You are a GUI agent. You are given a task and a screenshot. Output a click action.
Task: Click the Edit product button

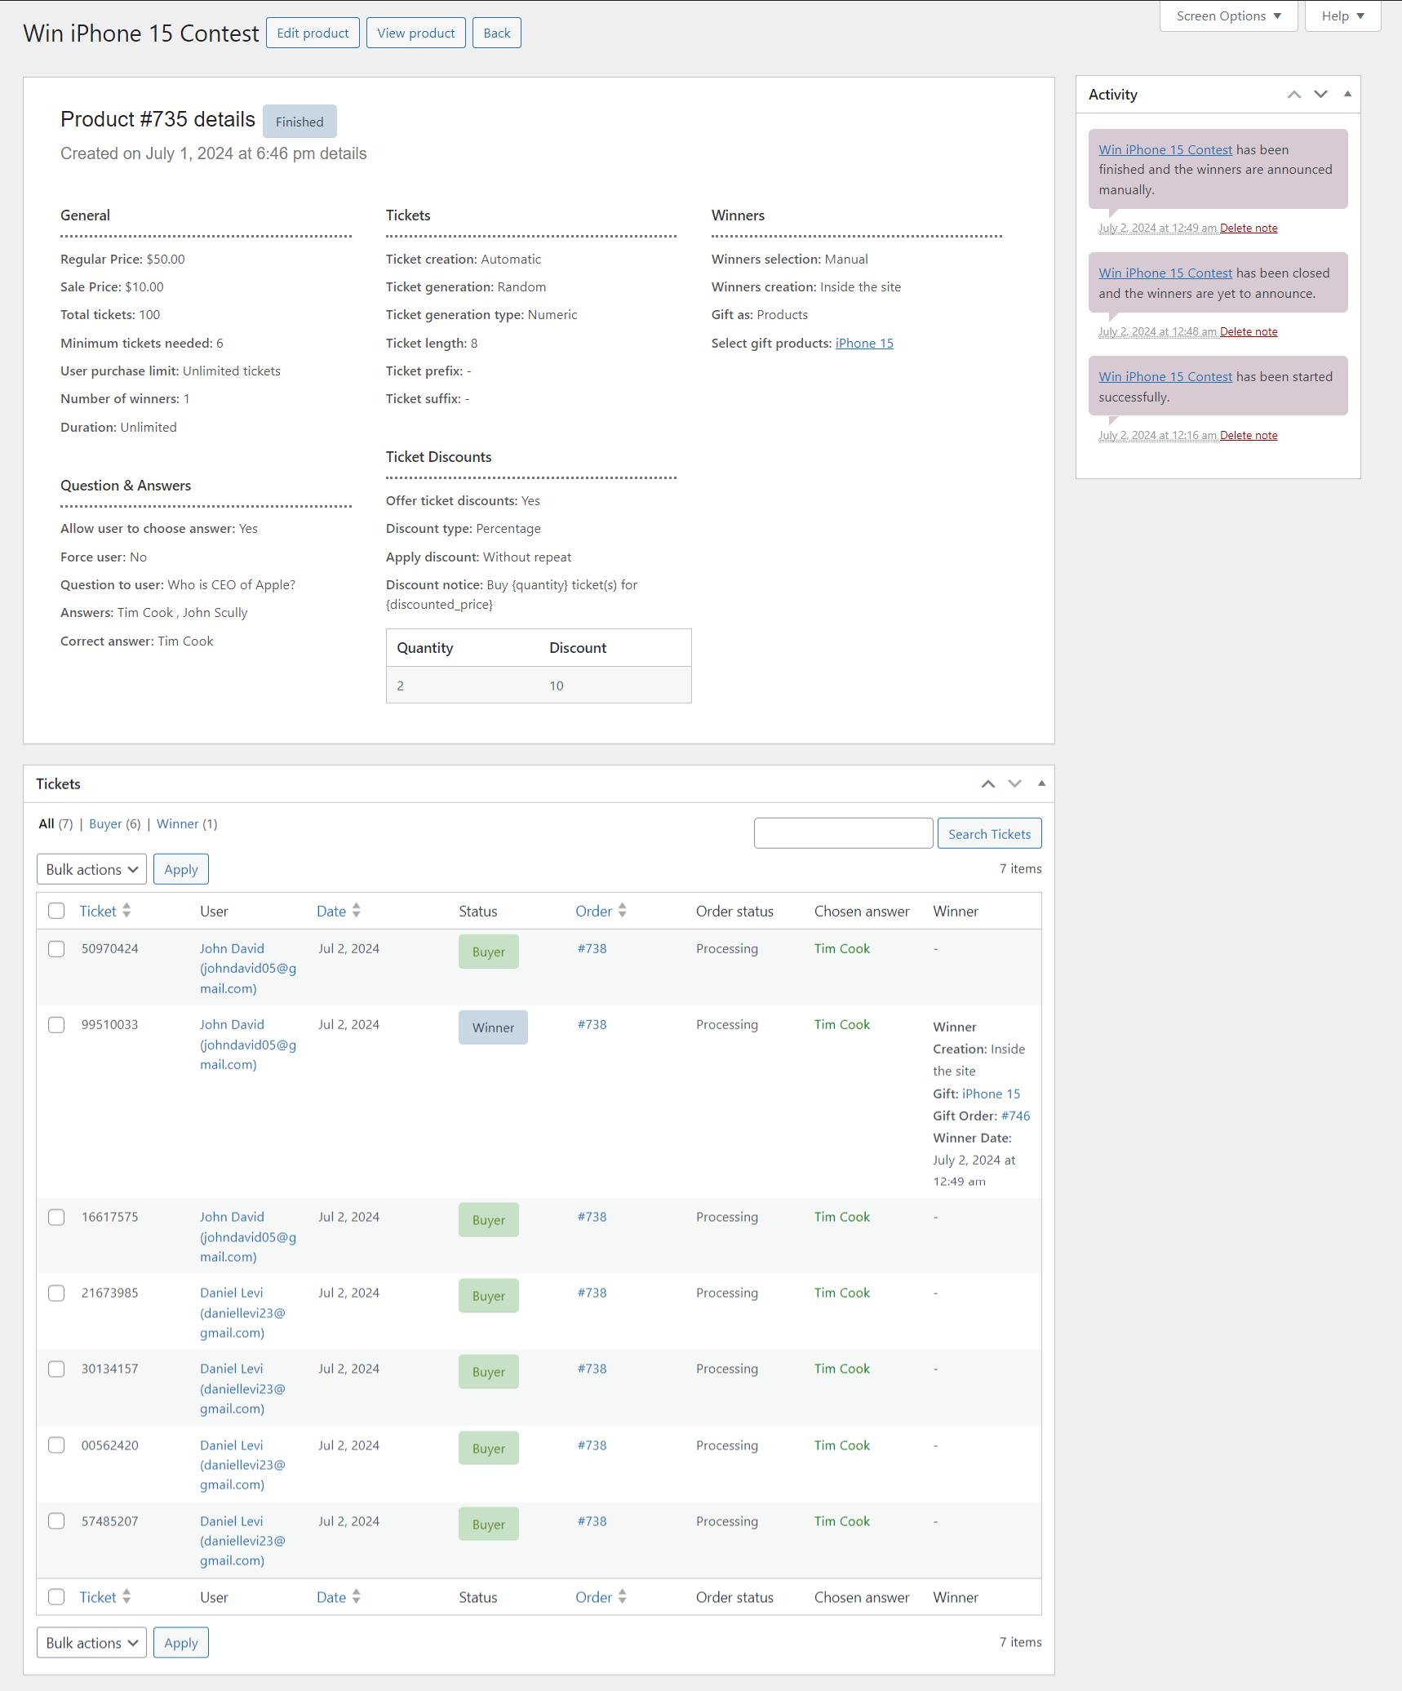tap(313, 33)
